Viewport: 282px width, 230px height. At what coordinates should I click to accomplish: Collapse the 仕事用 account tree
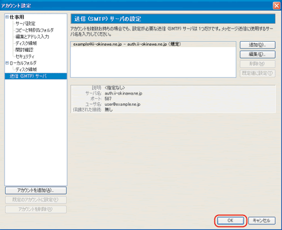7,17
